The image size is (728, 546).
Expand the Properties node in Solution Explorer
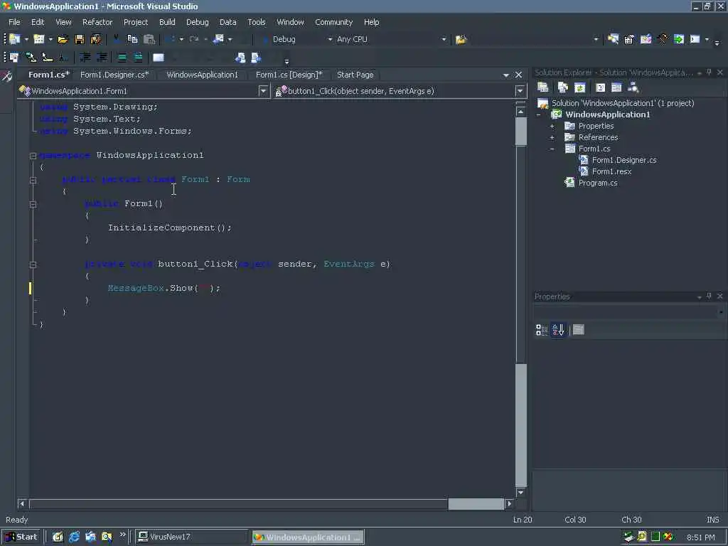[x=552, y=127]
